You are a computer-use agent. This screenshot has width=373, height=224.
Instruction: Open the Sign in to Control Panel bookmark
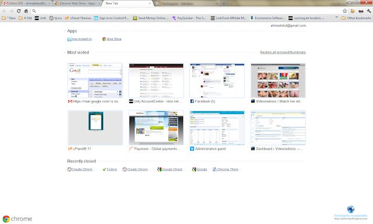point(111,18)
